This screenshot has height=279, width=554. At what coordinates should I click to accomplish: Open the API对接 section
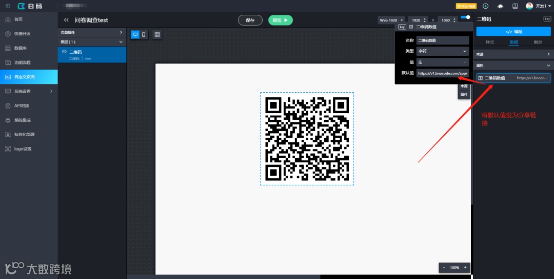pyautogui.click(x=29, y=105)
